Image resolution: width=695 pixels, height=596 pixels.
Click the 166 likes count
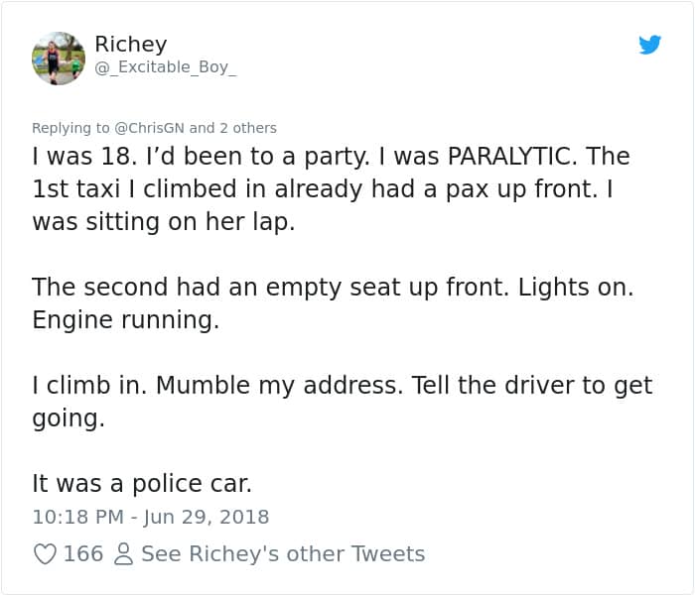(83, 554)
